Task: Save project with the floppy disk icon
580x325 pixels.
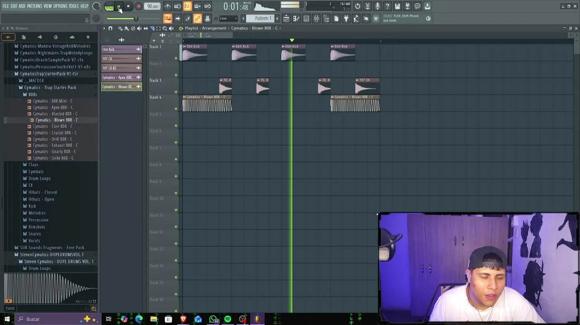Action: [397, 6]
